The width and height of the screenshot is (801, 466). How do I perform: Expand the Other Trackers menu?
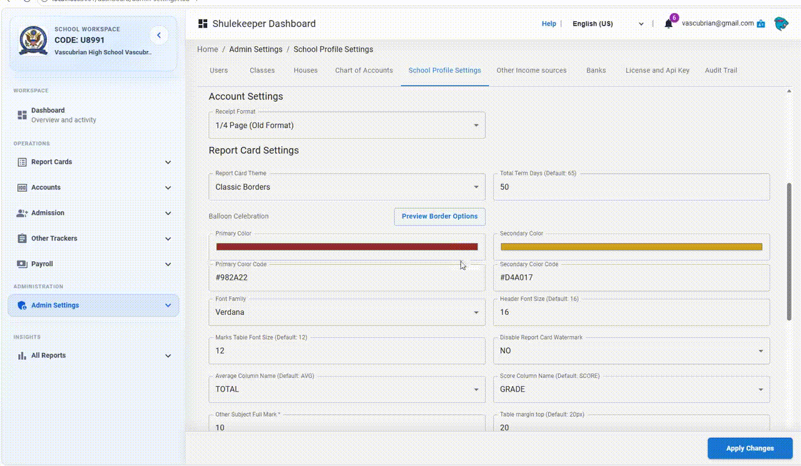click(168, 239)
